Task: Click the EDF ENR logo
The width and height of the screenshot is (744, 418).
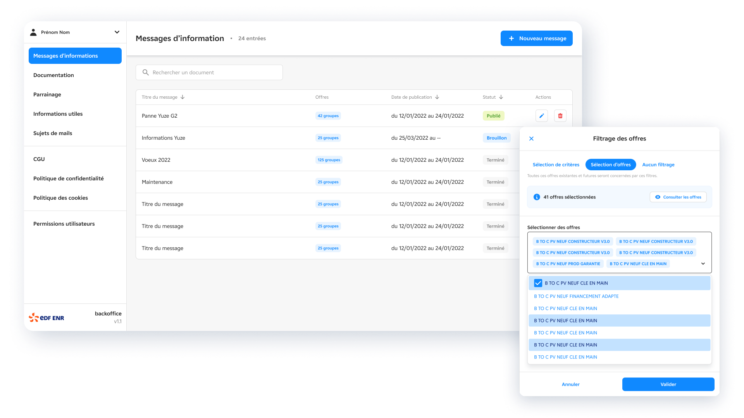Action: 46,318
